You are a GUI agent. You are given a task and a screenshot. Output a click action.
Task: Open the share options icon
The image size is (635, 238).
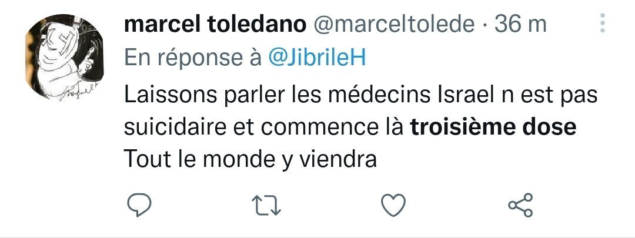click(x=521, y=205)
